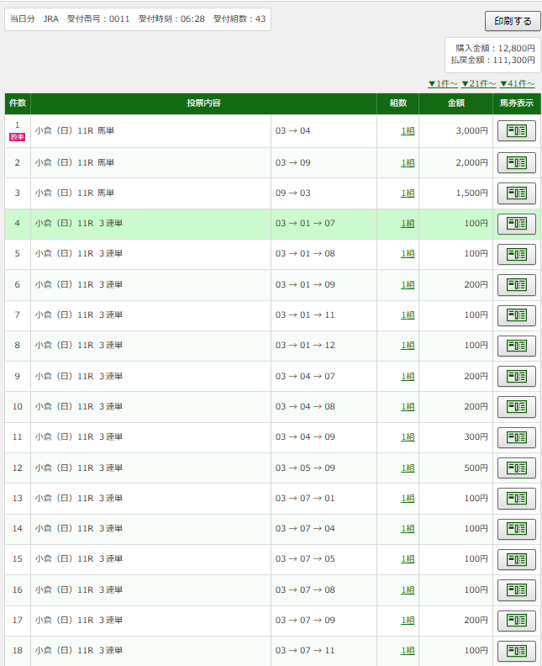This screenshot has height=666, width=542.
Task: Show betting ticket for row 15 (03 → 07 → 05)
Action: (517, 559)
